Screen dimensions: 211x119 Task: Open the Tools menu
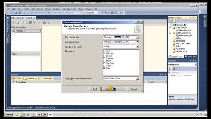click(x=81, y=9)
